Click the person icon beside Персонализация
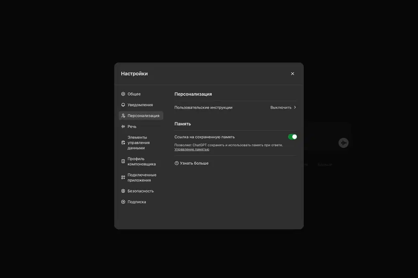 (123, 116)
